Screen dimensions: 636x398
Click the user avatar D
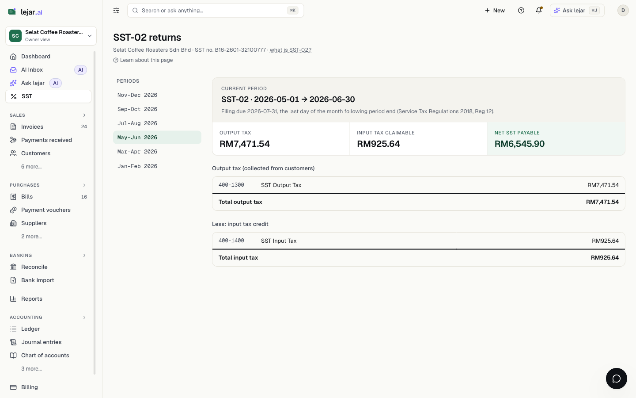[623, 10]
